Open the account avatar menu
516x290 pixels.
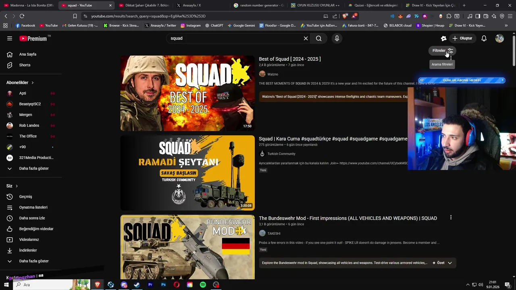pyautogui.click(x=499, y=38)
